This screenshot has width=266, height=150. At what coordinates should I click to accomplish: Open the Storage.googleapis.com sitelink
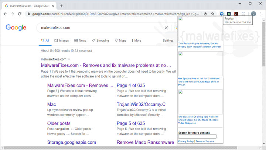click(x=72, y=142)
